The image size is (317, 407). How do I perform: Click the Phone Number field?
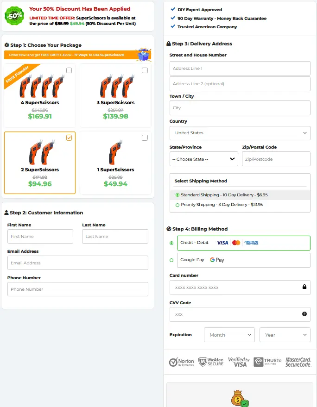tap(78, 289)
